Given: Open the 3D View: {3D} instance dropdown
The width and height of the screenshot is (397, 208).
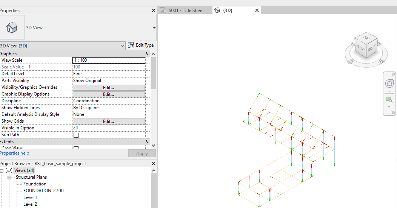Looking at the screenshot, I should click(x=63, y=46).
